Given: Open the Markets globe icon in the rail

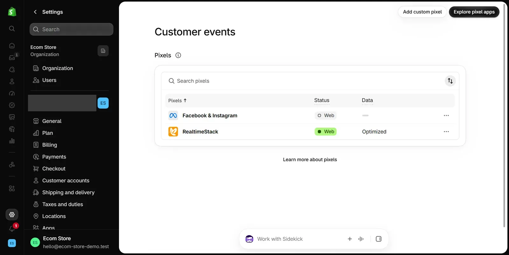Looking at the screenshot, I should tap(12, 129).
